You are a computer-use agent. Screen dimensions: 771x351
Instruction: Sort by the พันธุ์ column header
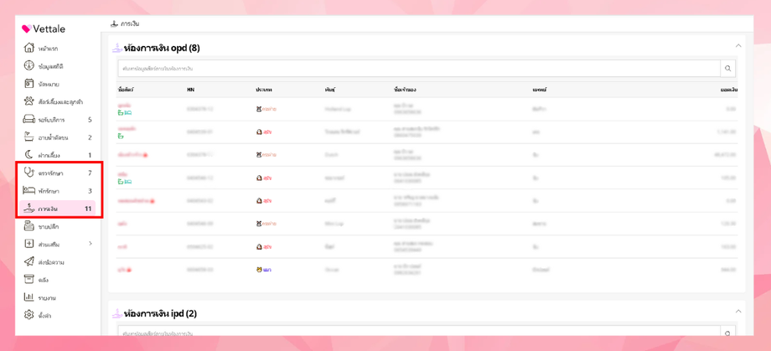[329, 90]
